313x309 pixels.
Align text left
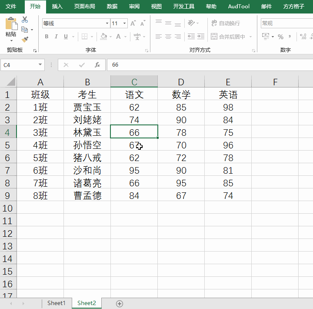click(x=159, y=37)
